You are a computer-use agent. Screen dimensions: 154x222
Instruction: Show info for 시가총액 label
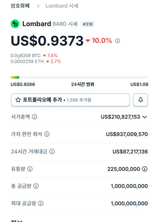pos(35,117)
